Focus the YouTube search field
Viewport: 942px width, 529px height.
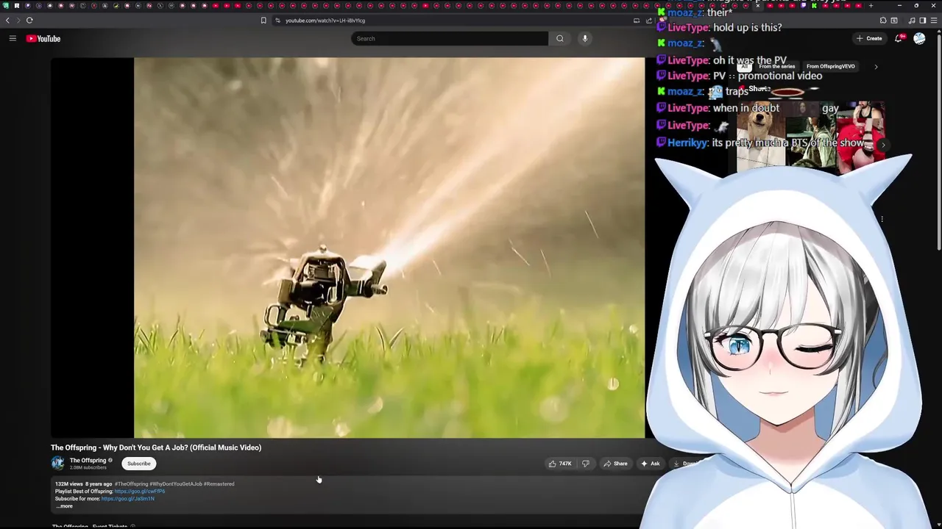[x=450, y=38]
